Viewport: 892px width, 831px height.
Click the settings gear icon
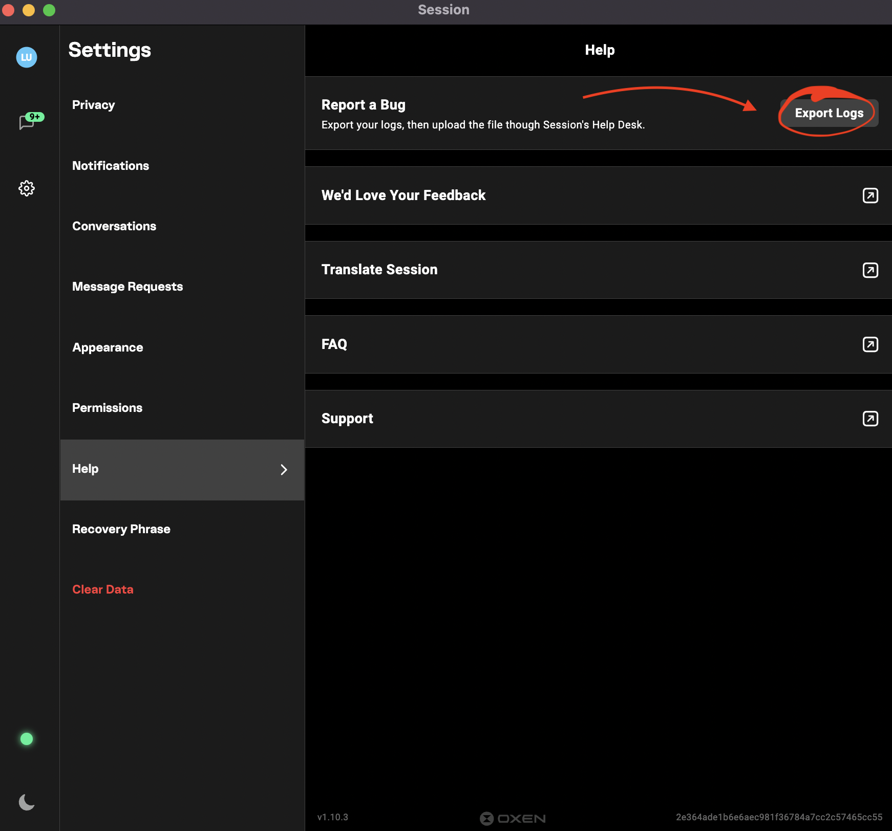[27, 188]
